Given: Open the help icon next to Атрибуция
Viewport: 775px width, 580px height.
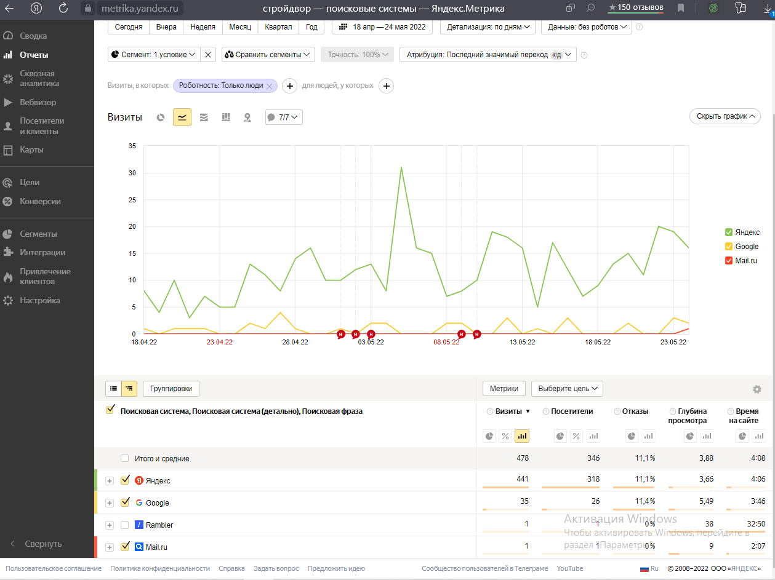Looking at the screenshot, I should click(x=584, y=55).
